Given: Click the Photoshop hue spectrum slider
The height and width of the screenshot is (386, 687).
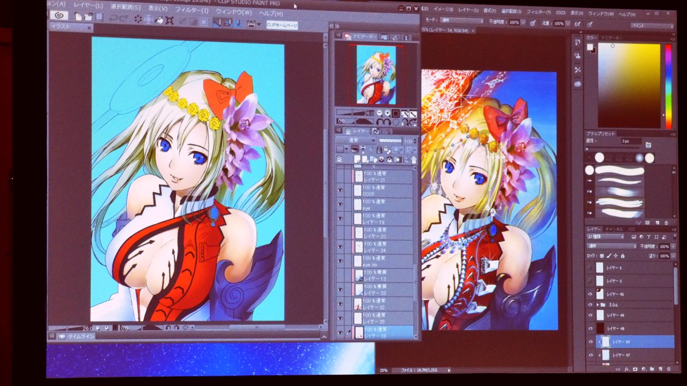Looking at the screenshot, I should click(669, 86).
